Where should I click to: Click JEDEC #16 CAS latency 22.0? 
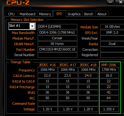tap(48, 75)
